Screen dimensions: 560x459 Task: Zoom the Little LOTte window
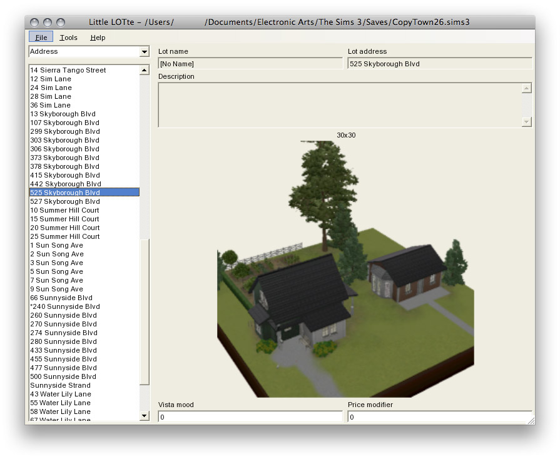(x=61, y=23)
